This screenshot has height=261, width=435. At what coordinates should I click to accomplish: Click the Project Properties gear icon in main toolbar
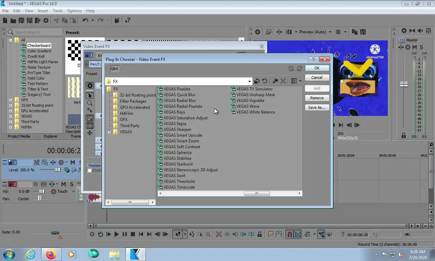click(x=46, y=21)
